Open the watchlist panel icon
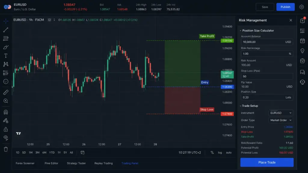Image resolution: width=308 pixels, height=173 pixels. tap(303, 31)
